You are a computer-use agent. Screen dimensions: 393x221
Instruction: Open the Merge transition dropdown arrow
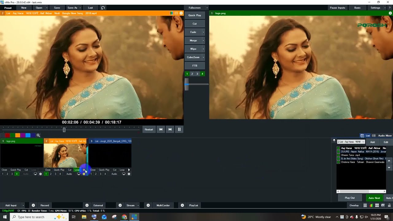[203, 41]
